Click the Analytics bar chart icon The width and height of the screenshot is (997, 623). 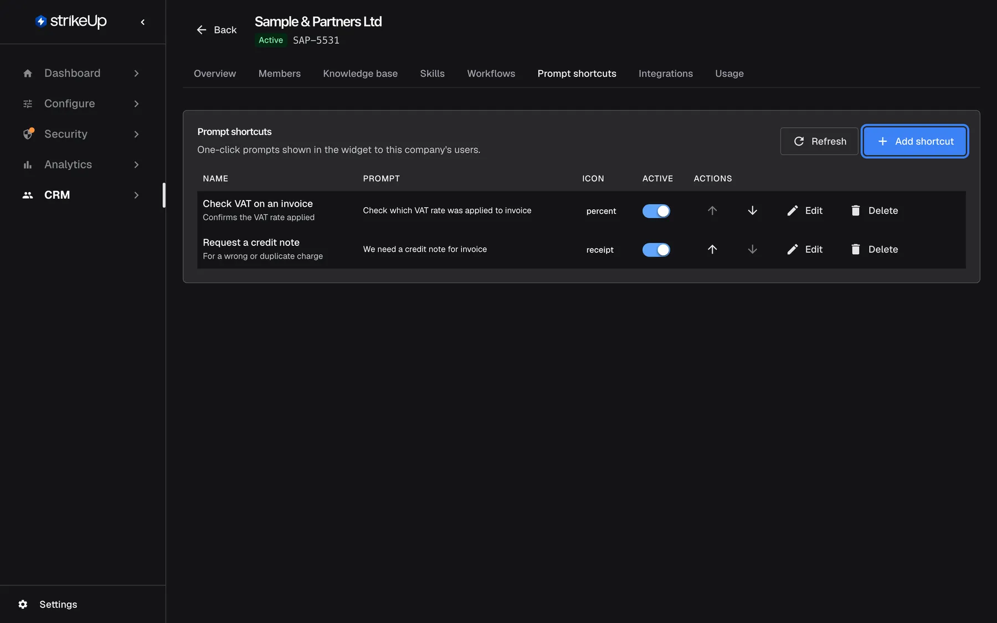click(x=28, y=164)
